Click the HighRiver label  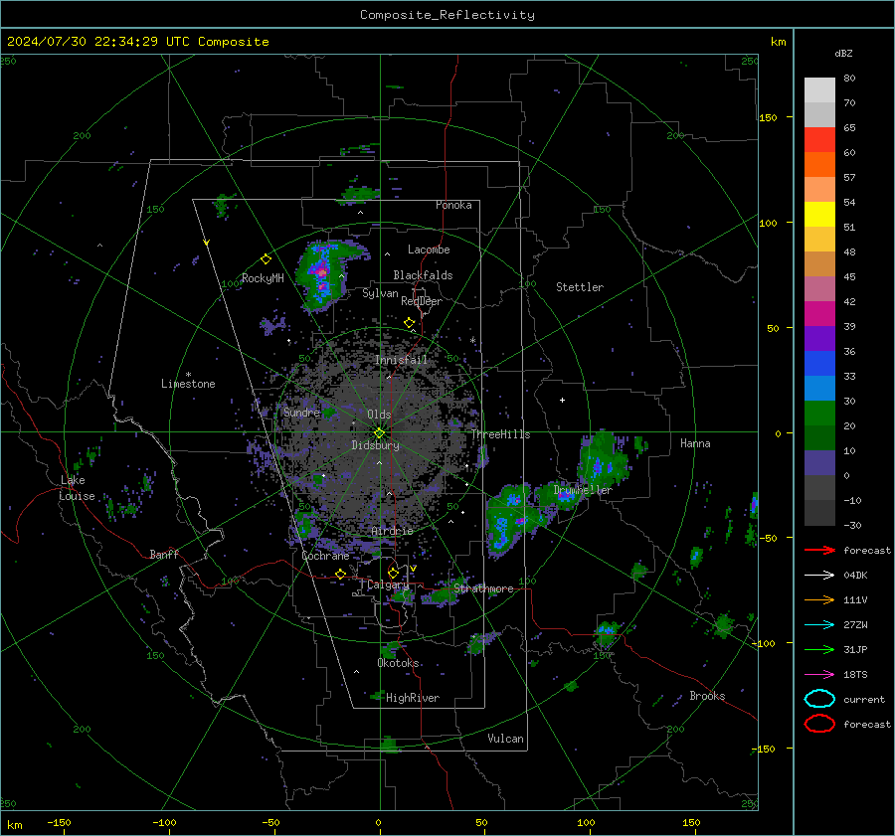coord(413,698)
